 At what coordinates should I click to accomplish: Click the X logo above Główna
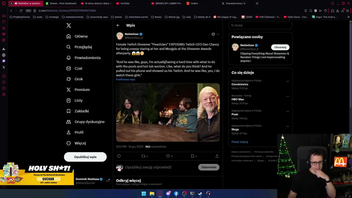[69, 26]
